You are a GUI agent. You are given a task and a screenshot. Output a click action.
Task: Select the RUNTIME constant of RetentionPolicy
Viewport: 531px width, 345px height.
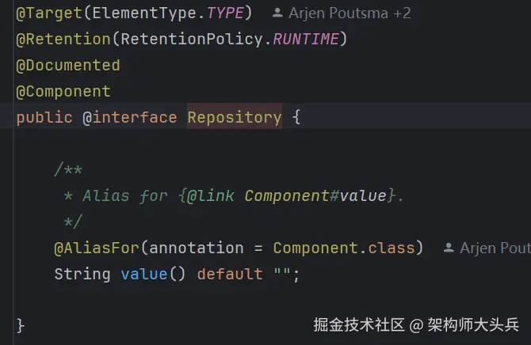pos(306,40)
